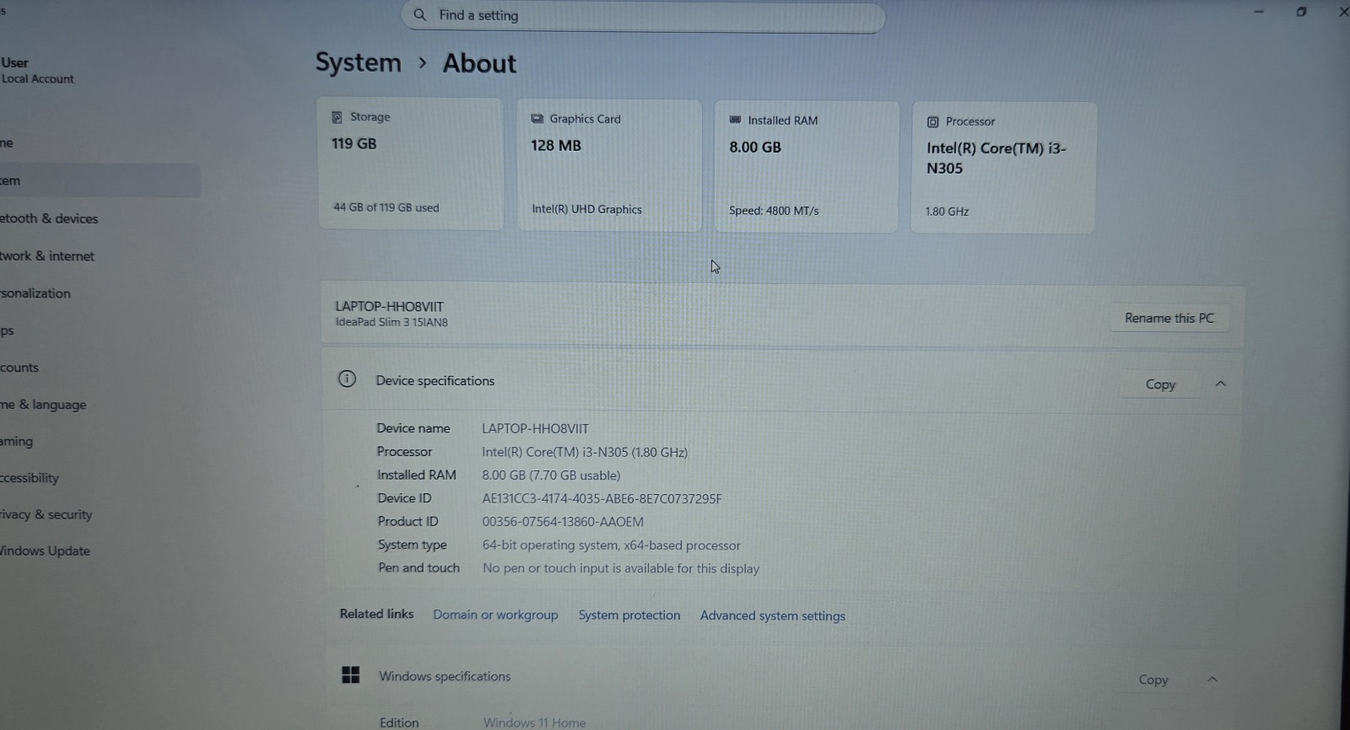Open the Storage 119 GB card
The width and height of the screenshot is (1350, 730).
(410, 164)
